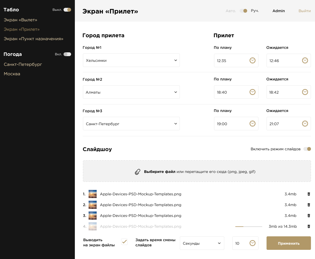315x259 pixels.
Task: Open Экран «Вылет» in the sidebar
Action: click(x=20, y=20)
